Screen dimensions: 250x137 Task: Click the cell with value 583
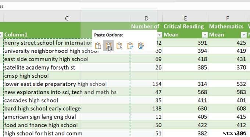tap(228, 92)
